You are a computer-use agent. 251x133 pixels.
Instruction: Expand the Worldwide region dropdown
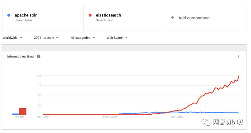click(13, 38)
